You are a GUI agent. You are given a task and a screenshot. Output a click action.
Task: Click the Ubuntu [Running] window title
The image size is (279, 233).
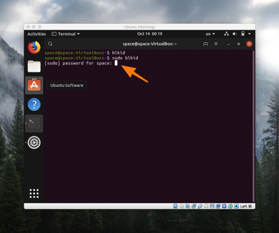coord(139,27)
